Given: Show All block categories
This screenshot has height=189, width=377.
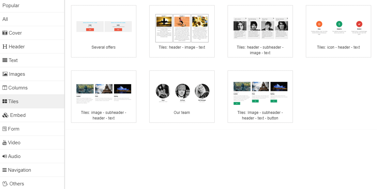Looking at the screenshot, I should tap(5, 19).
